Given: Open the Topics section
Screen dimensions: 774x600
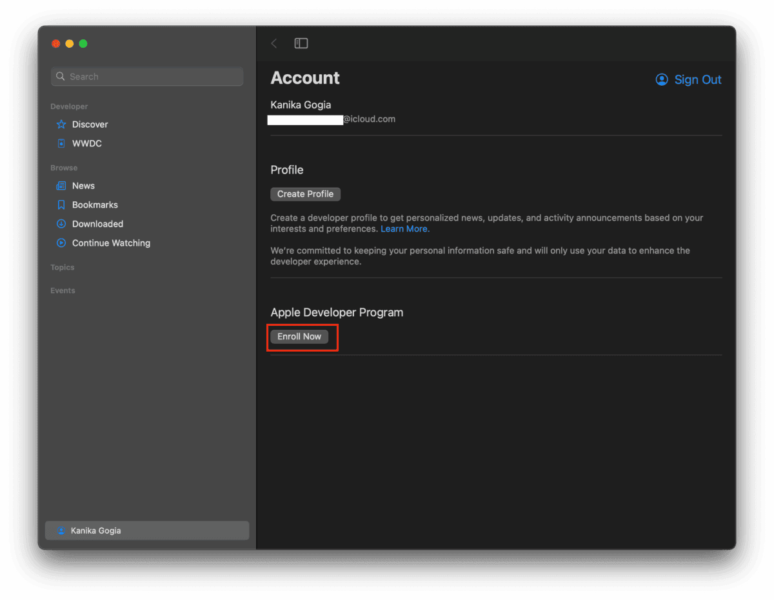Looking at the screenshot, I should click(x=63, y=267).
